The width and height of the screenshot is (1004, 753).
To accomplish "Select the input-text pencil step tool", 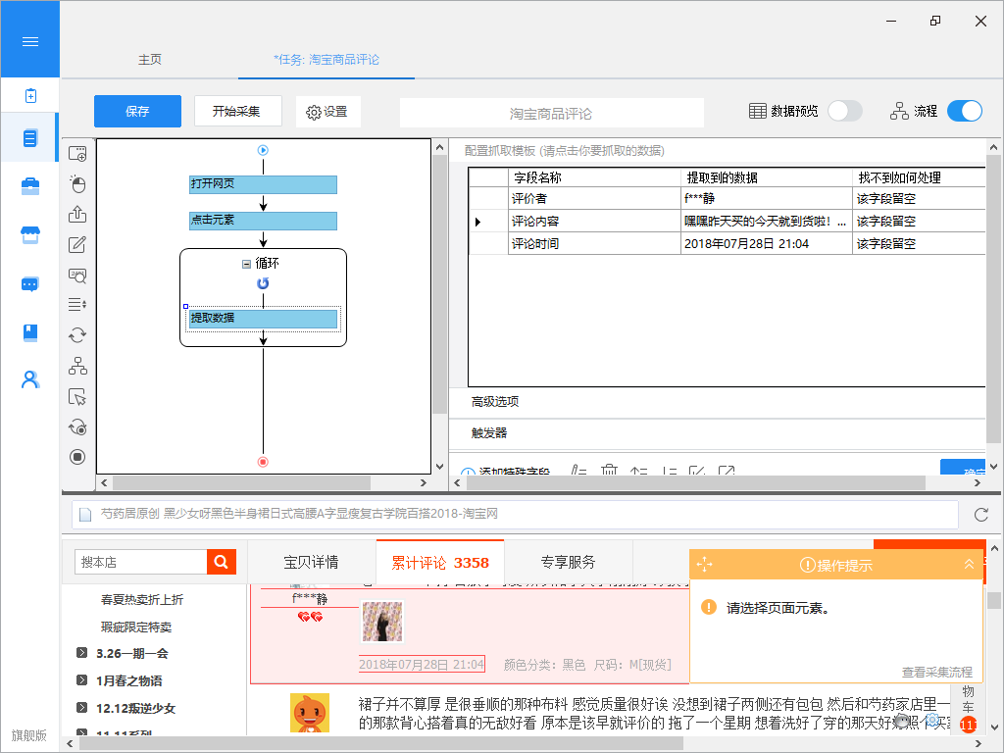I will click(x=77, y=244).
